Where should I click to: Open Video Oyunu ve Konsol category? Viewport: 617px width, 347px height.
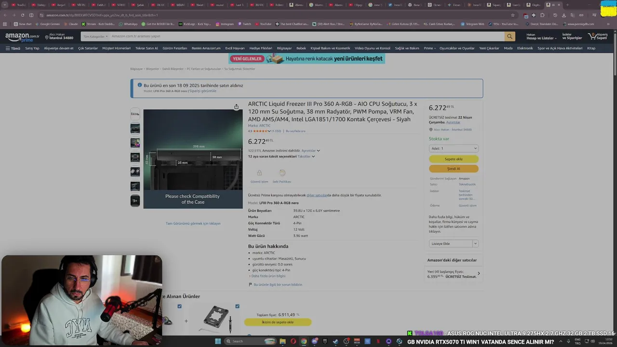click(372, 48)
